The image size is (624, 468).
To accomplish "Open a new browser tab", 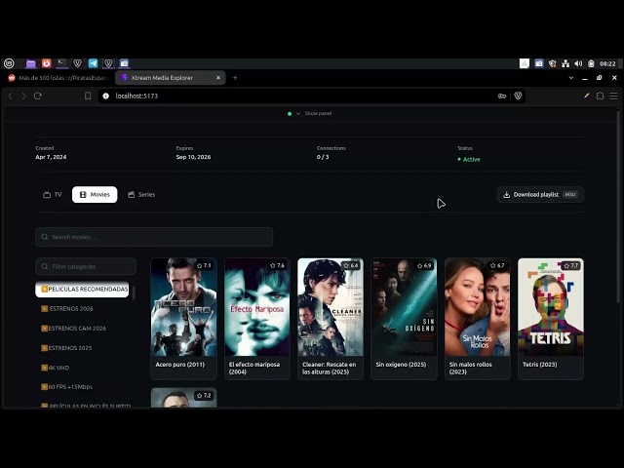I will (235, 78).
